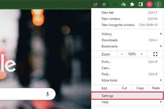Viewport: 164px width, 109px height.
Task: Choose Cast... from the menu
Action: [127, 68]
